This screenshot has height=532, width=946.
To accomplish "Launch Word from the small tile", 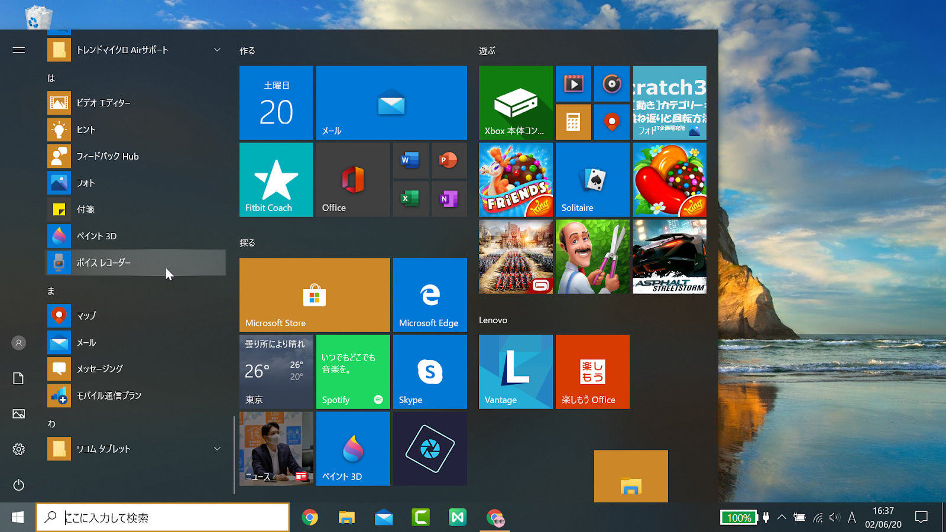I will click(x=410, y=160).
